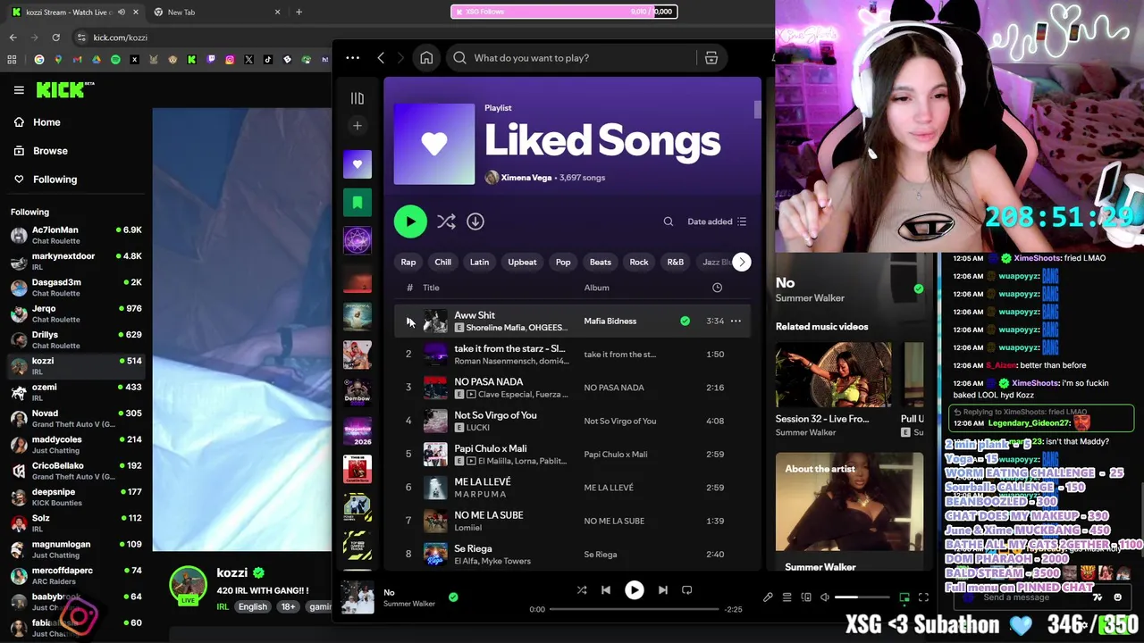1144x643 pixels.
Task: Toggle shuffle in bottom player bar
Action: pyautogui.click(x=582, y=590)
